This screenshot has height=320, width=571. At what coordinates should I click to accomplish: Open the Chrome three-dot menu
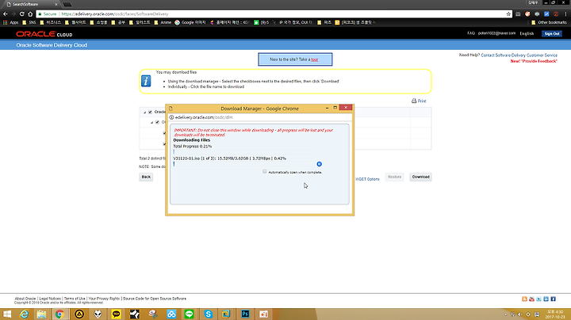point(565,14)
